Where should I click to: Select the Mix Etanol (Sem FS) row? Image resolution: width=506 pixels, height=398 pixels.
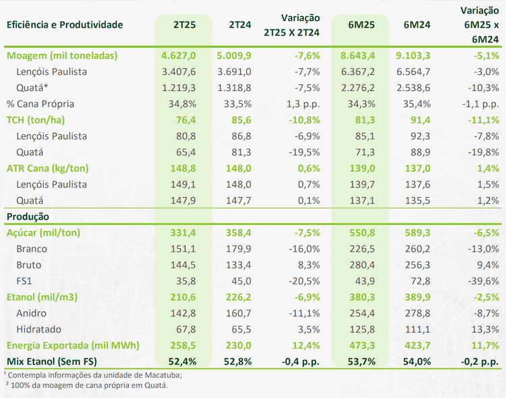click(x=253, y=361)
